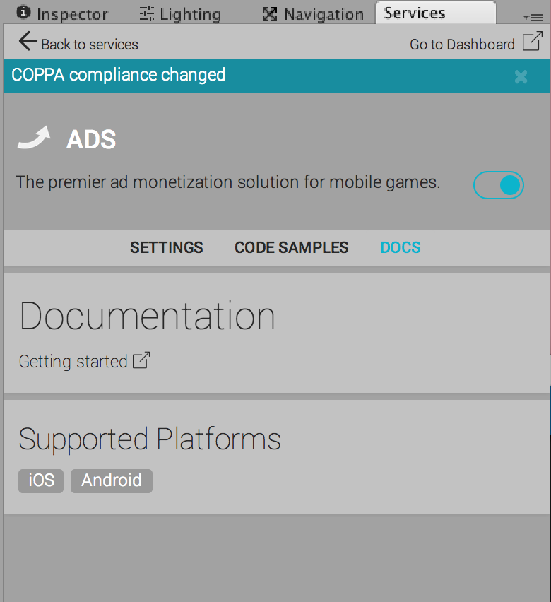This screenshot has width=551, height=602.
Task: Click the Lighting tab sliders icon
Action: click(147, 14)
